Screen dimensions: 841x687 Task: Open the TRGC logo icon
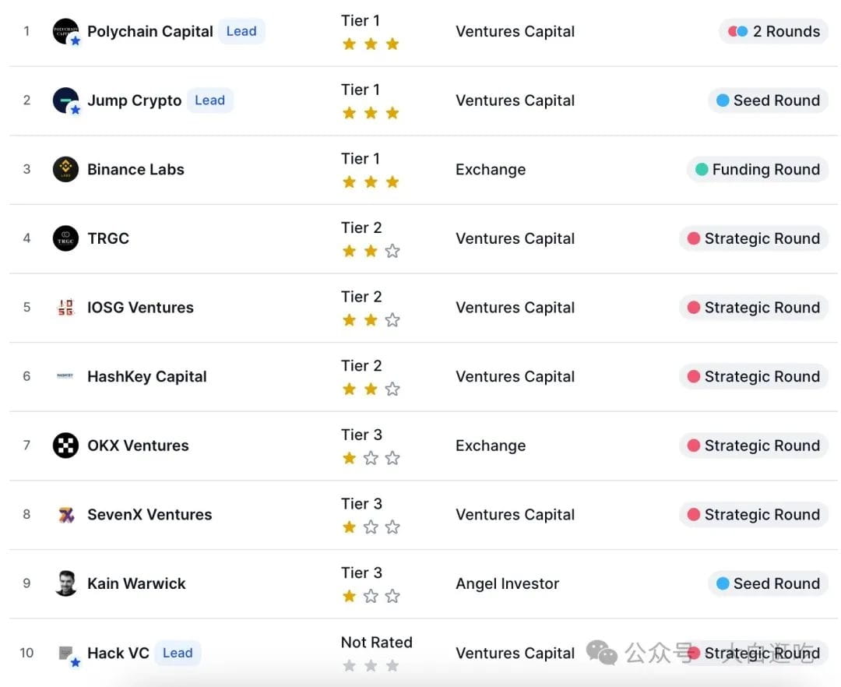(65, 238)
